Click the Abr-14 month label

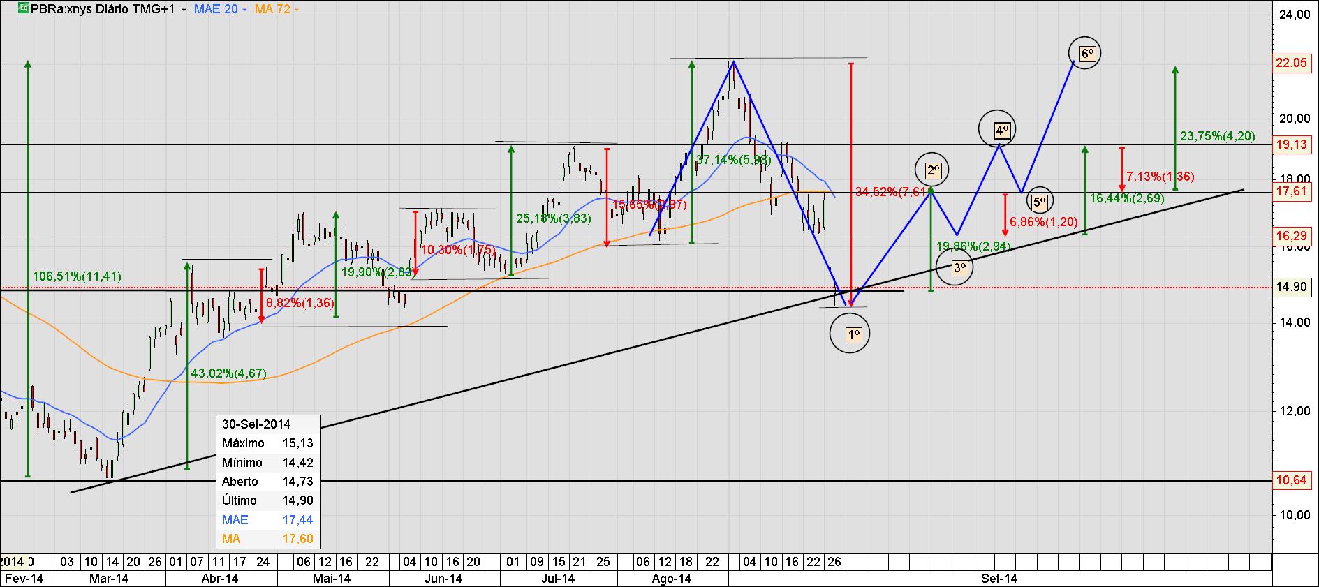click(219, 579)
